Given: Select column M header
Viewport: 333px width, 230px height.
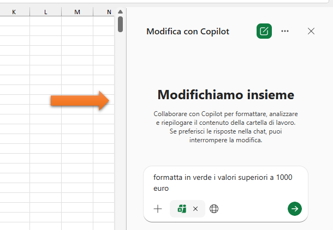Looking at the screenshot, I should pos(76,11).
